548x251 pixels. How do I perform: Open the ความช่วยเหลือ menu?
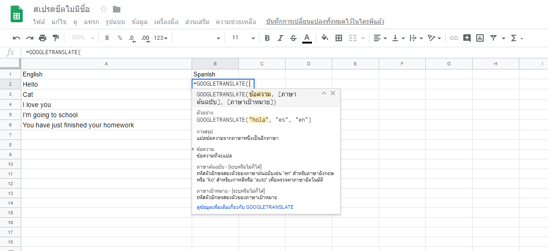click(236, 22)
